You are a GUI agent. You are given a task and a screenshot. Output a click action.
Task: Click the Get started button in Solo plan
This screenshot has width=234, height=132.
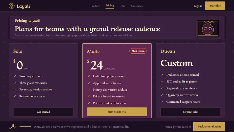(x=43, y=112)
